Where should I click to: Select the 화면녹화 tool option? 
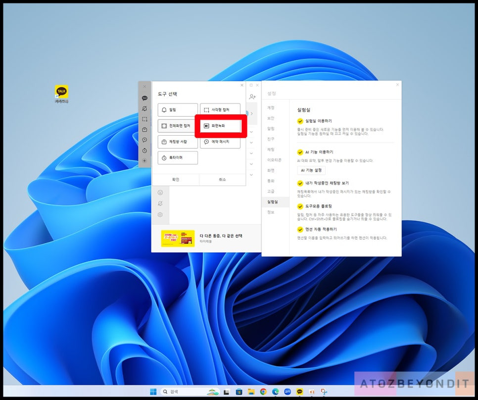[x=221, y=126]
